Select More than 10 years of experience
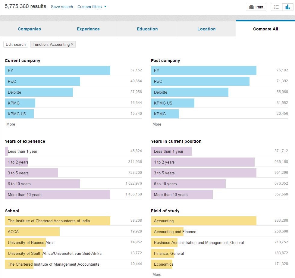Screen dimensions: 295x278 point(74,195)
